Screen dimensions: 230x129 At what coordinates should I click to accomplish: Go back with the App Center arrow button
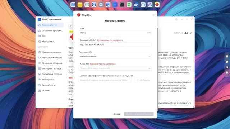pyautogui.click(x=70, y=26)
